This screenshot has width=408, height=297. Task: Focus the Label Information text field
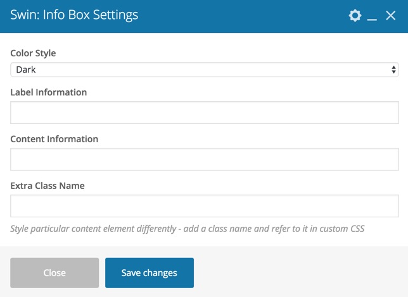click(205, 112)
